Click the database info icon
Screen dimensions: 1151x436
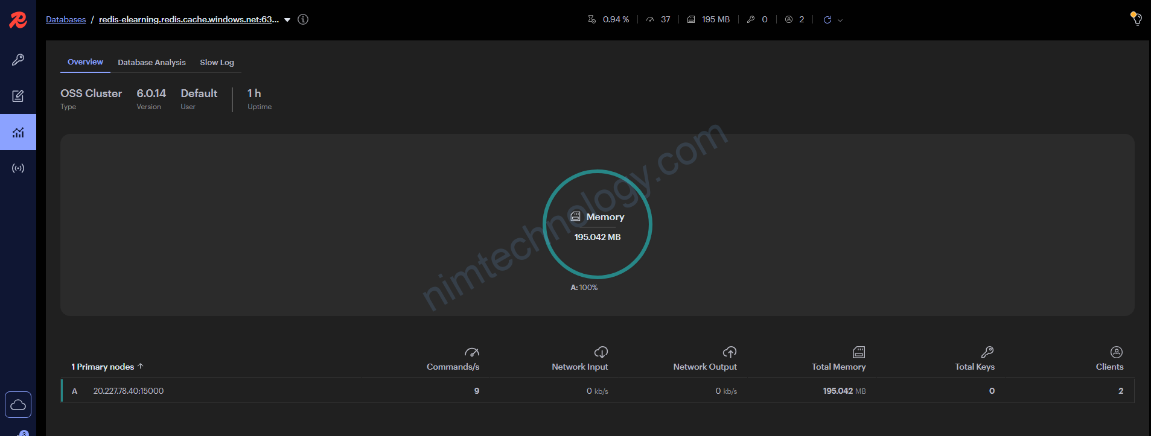(x=303, y=19)
